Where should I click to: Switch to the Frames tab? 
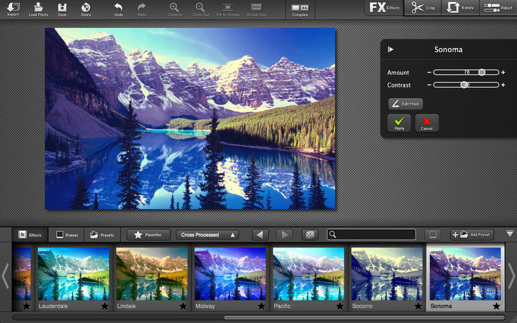[x=67, y=234]
